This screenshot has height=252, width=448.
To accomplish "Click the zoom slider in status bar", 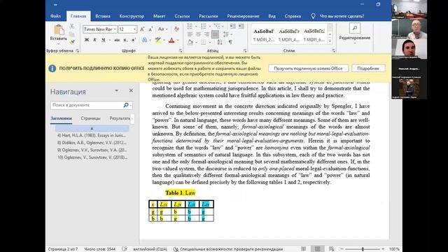I will 363,249.
